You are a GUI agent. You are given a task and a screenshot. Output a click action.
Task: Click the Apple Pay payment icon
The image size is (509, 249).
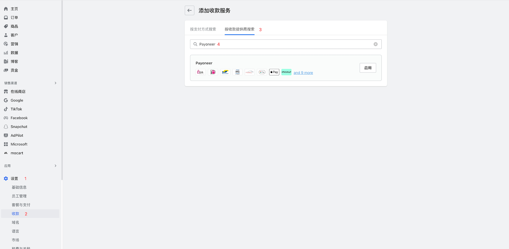click(x=274, y=72)
